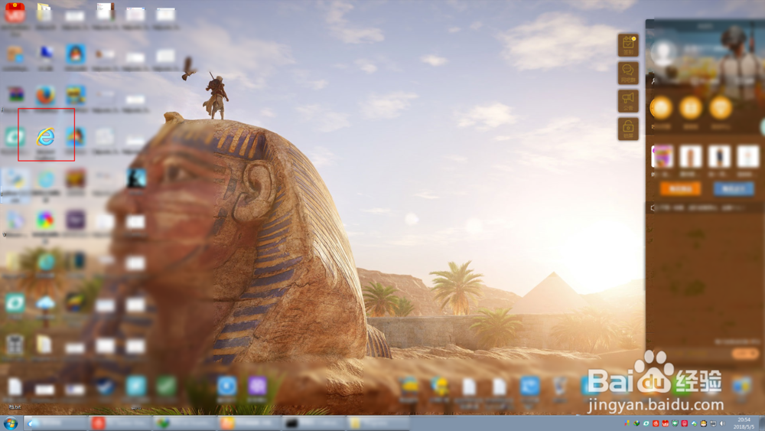This screenshot has width=765, height=431.
Task: Select the Internet Explorer desktop shortcut
Action: 45,137
